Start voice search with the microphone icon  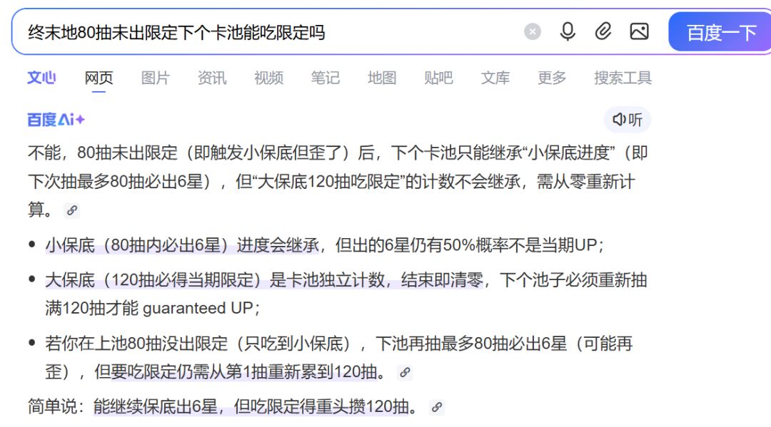[x=568, y=32]
